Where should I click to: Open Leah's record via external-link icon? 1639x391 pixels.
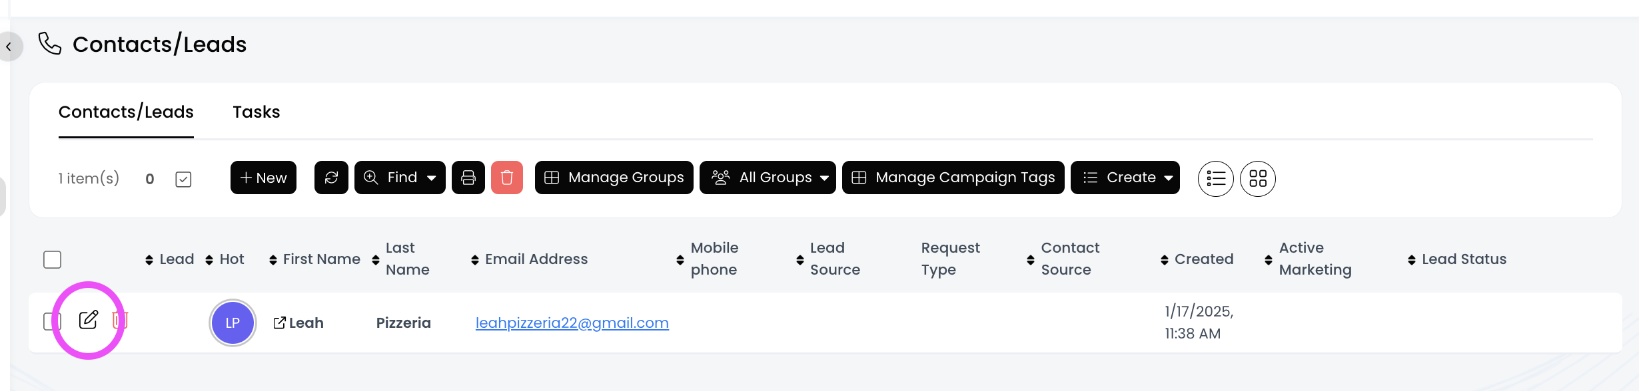(x=280, y=323)
